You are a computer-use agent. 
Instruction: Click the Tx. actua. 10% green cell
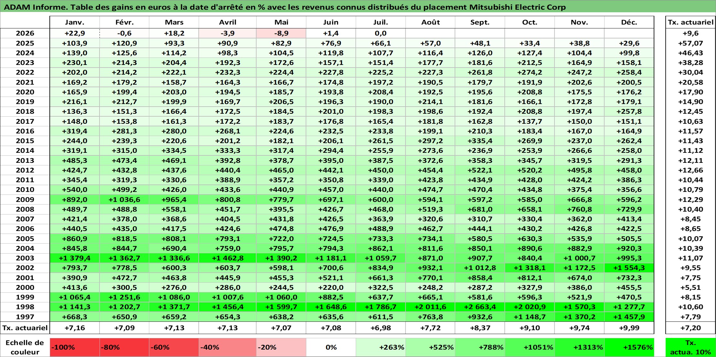pos(690,347)
